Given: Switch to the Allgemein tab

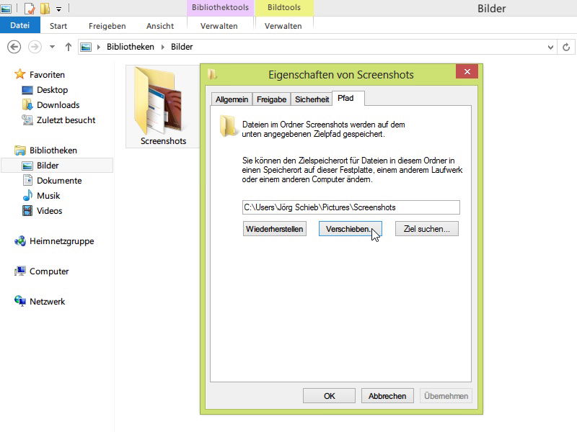Looking at the screenshot, I should [232, 99].
